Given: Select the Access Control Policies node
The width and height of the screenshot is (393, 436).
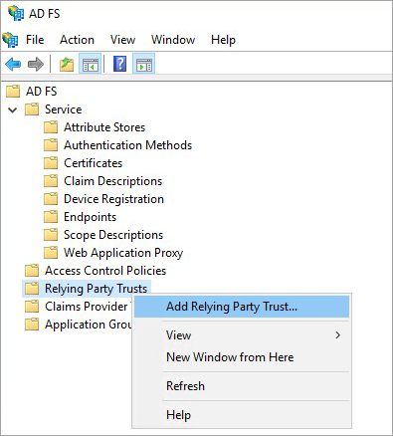Looking at the screenshot, I should point(105,271).
